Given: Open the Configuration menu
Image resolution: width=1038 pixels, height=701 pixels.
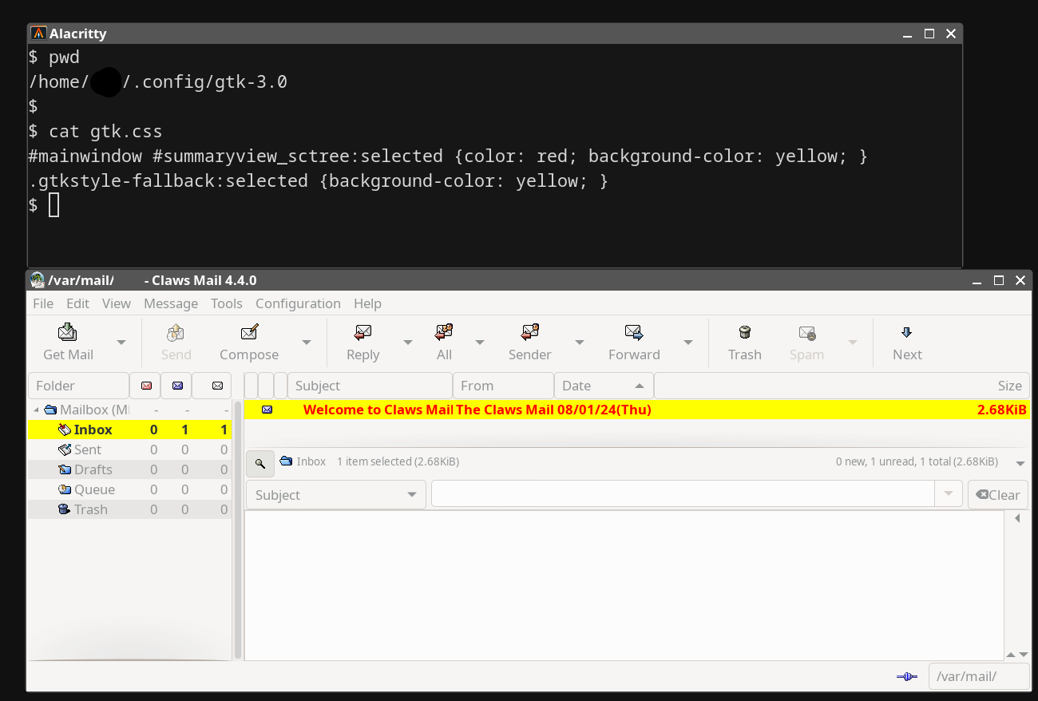Looking at the screenshot, I should [298, 303].
